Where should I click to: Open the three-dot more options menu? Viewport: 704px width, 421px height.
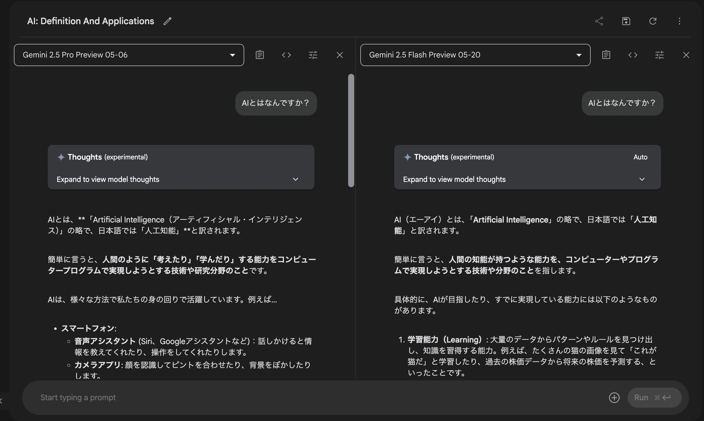click(x=679, y=21)
